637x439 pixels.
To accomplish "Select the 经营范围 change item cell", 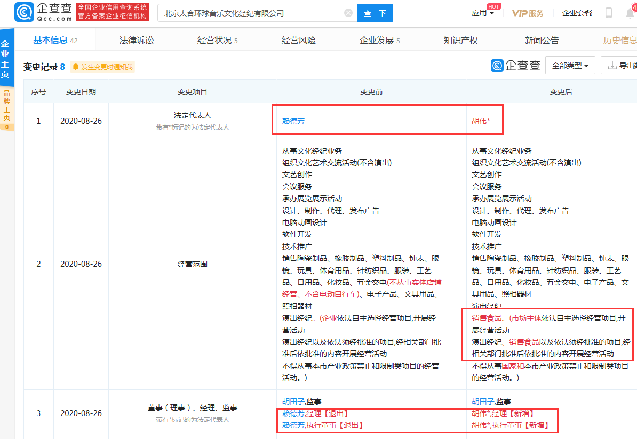I will click(x=193, y=264).
